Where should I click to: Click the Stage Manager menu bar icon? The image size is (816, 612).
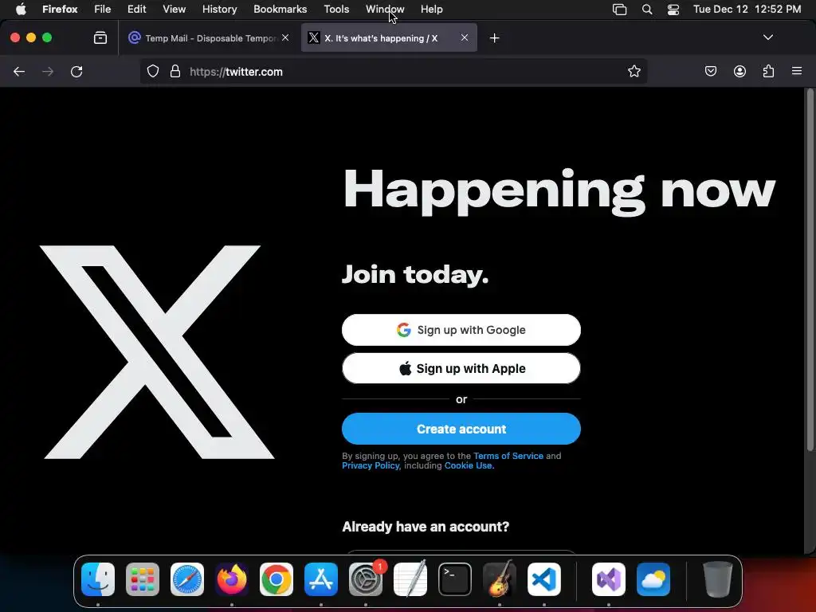[619, 10]
